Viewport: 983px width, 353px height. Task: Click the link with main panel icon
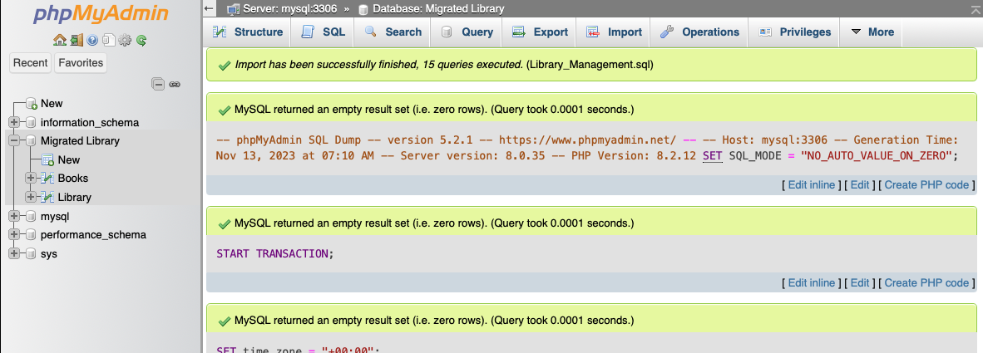coord(175,84)
